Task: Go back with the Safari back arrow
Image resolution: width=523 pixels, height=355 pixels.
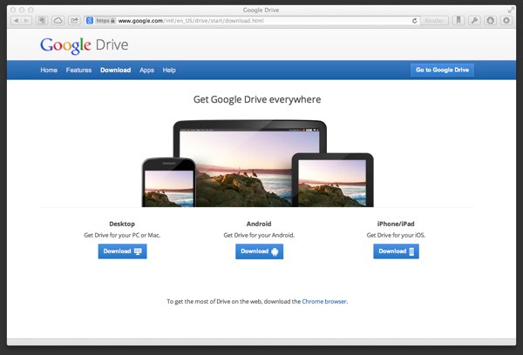Action: [16, 21]
